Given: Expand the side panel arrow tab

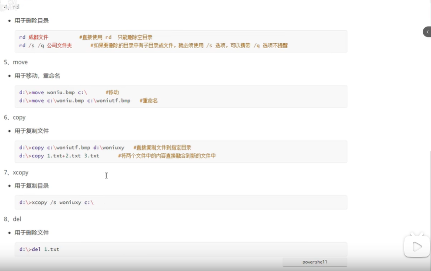Looking at the screenshot, I should pos(427,32).
